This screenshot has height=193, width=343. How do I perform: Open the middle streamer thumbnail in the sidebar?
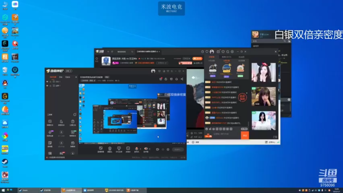264,96
